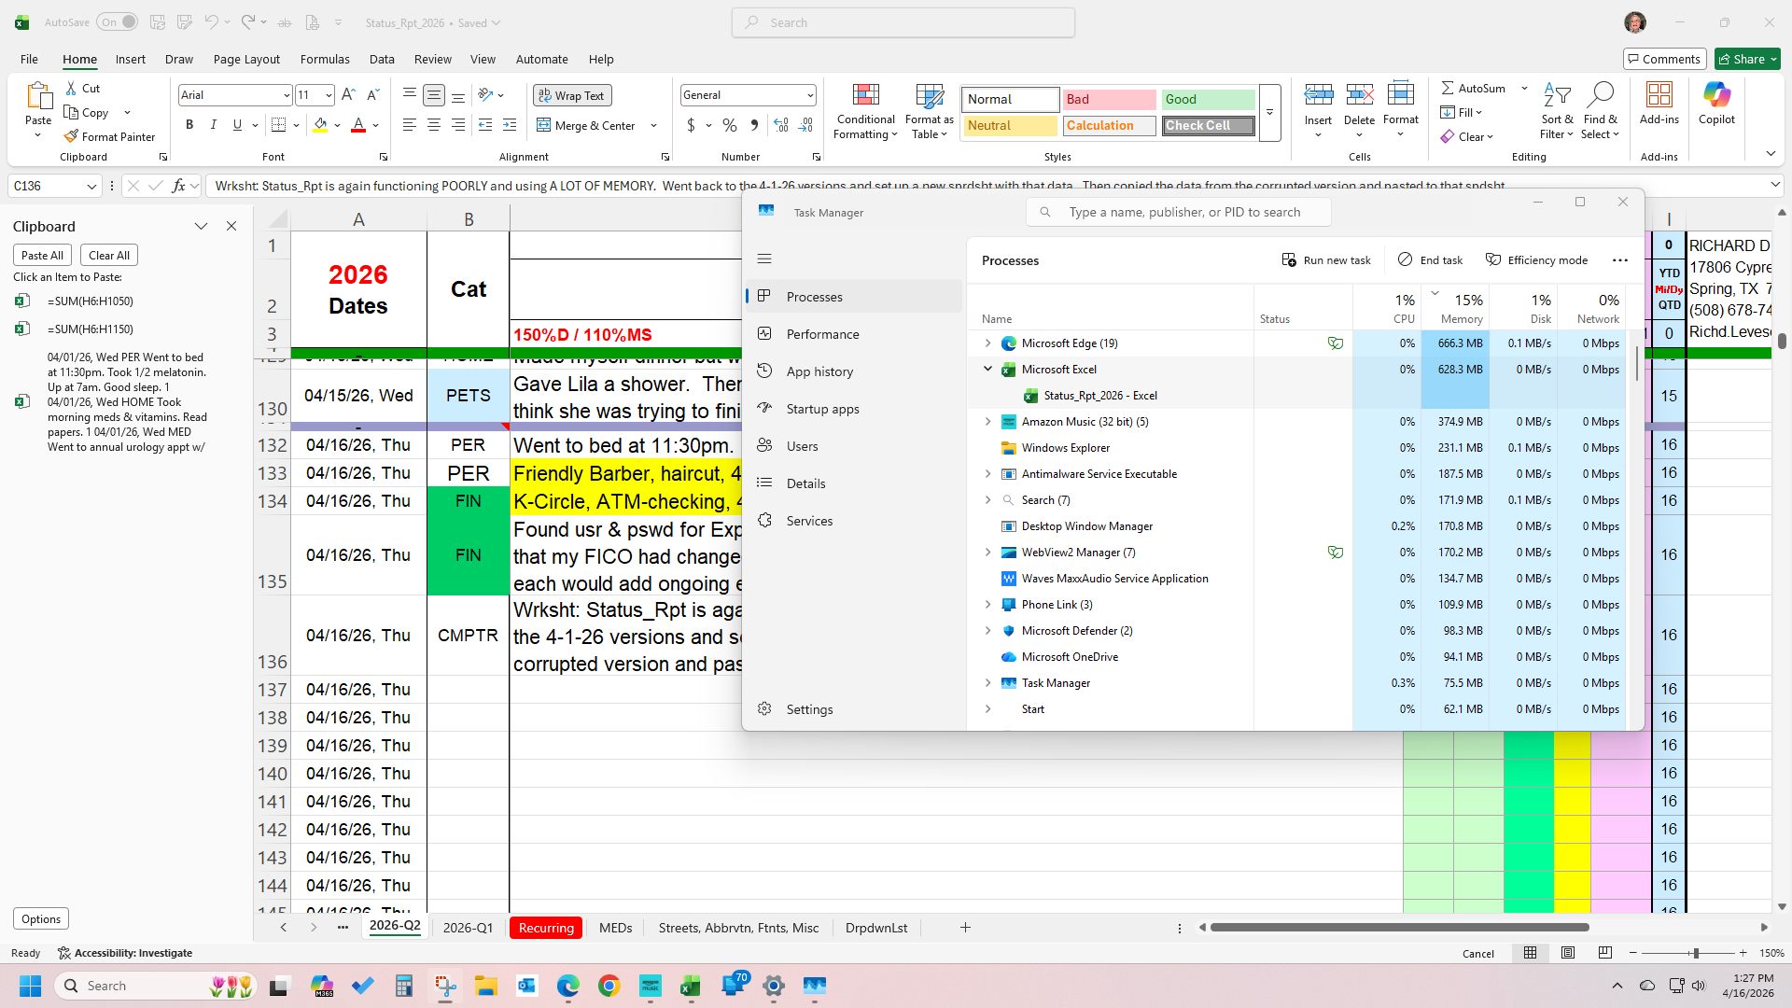Open Startup apps in Task Manager

tap(822, 409)
